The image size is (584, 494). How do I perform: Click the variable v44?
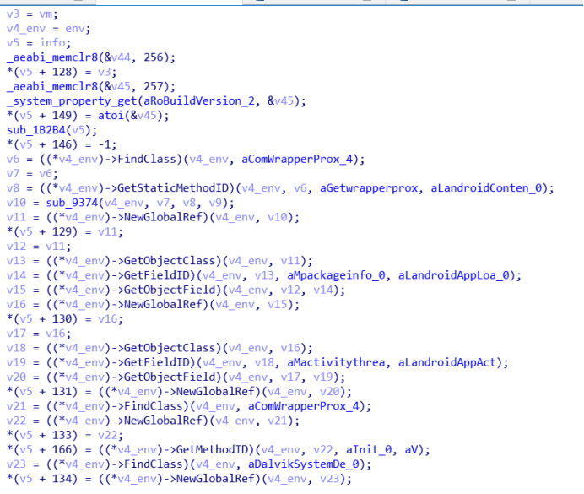click(x=121, y=57)
